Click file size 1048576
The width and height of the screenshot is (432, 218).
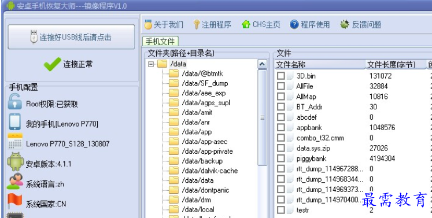tap(382, 127)
